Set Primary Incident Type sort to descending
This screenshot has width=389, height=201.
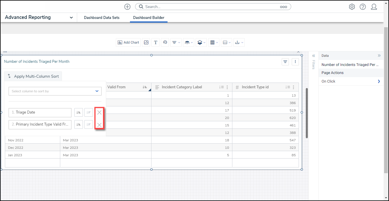pyautogui.click(x=89, y=124)
